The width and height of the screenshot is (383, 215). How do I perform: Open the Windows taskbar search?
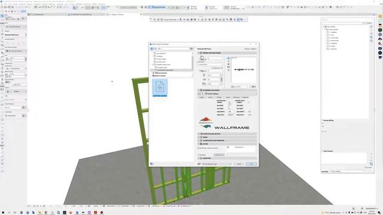pos(9,213)
